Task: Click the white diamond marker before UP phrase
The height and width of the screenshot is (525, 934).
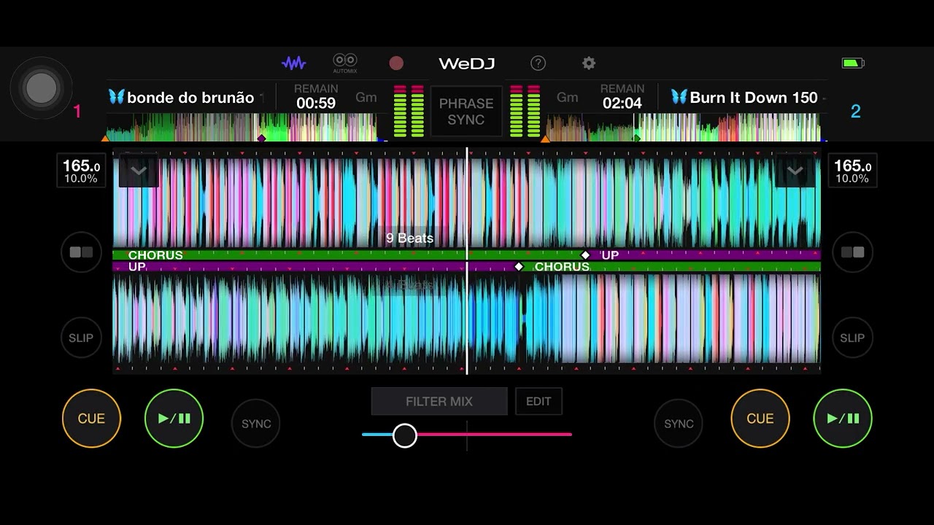Action: click(585, 255)
